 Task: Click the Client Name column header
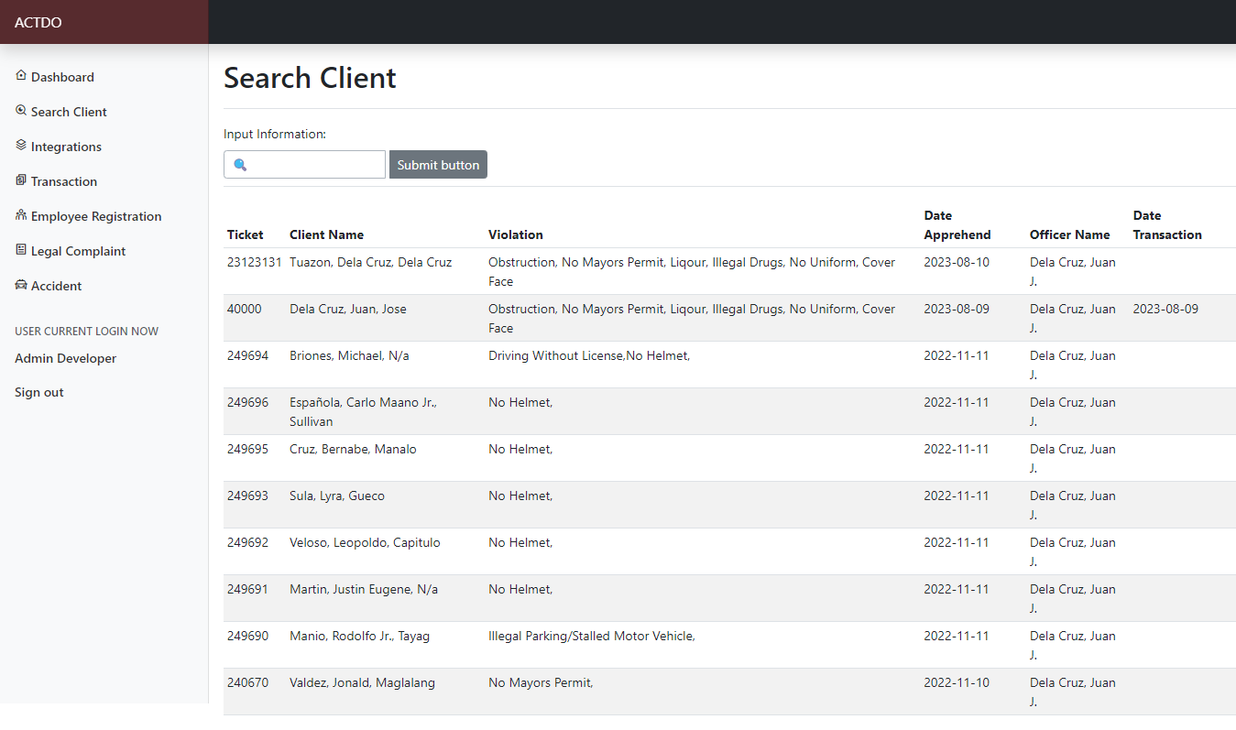pos(326,234)
